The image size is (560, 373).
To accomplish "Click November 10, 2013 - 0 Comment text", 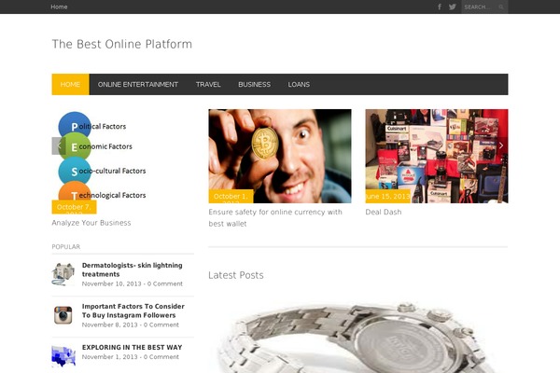I will tap(133, 283).
